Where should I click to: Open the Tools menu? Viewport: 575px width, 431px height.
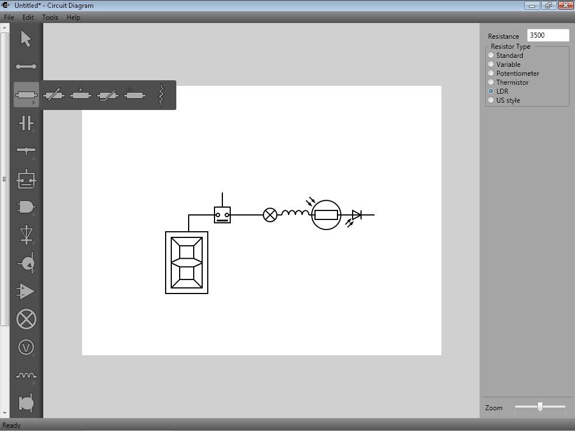pos(49,17)
